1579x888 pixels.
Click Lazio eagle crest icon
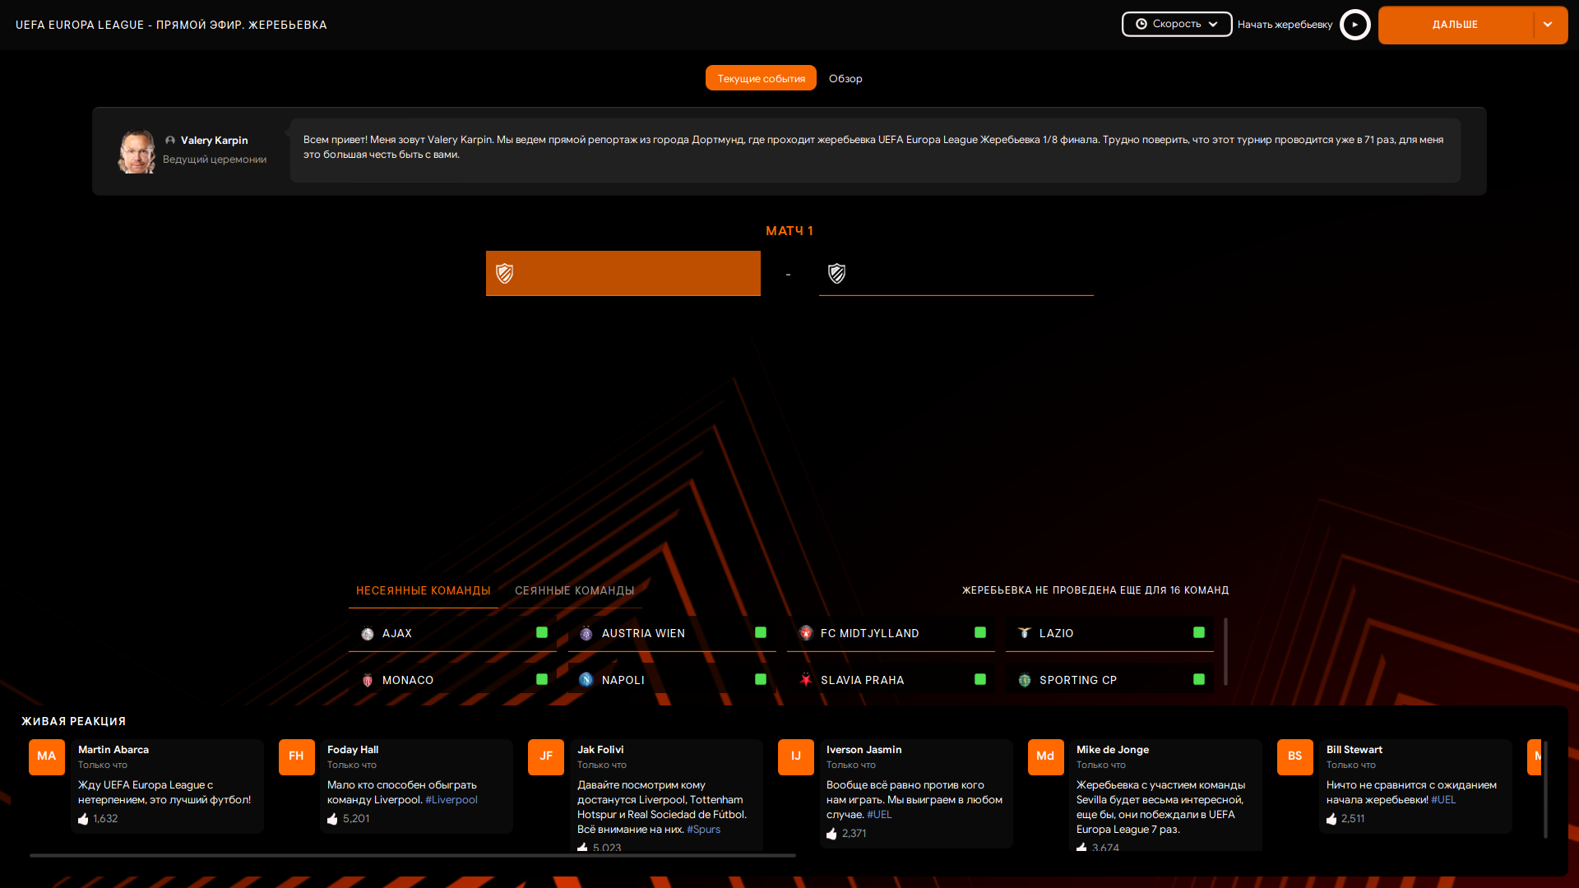[x=1024, y=633]
